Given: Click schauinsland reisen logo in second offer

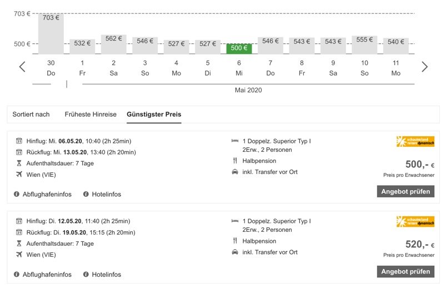Looking at the screenshot, I should pos(415,221).
